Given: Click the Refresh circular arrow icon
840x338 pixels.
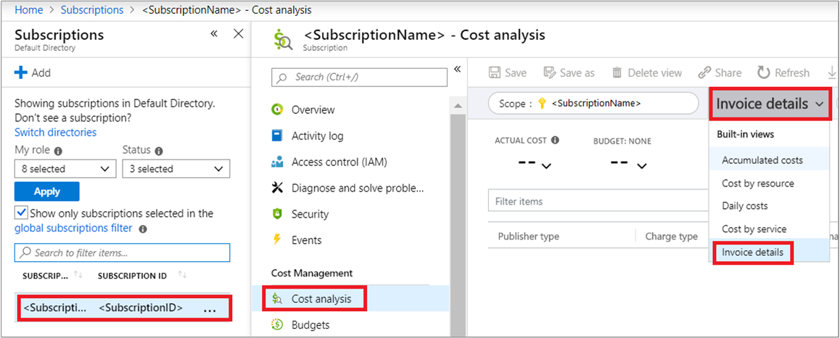Looking at the screenshot, I should [763, 73].
